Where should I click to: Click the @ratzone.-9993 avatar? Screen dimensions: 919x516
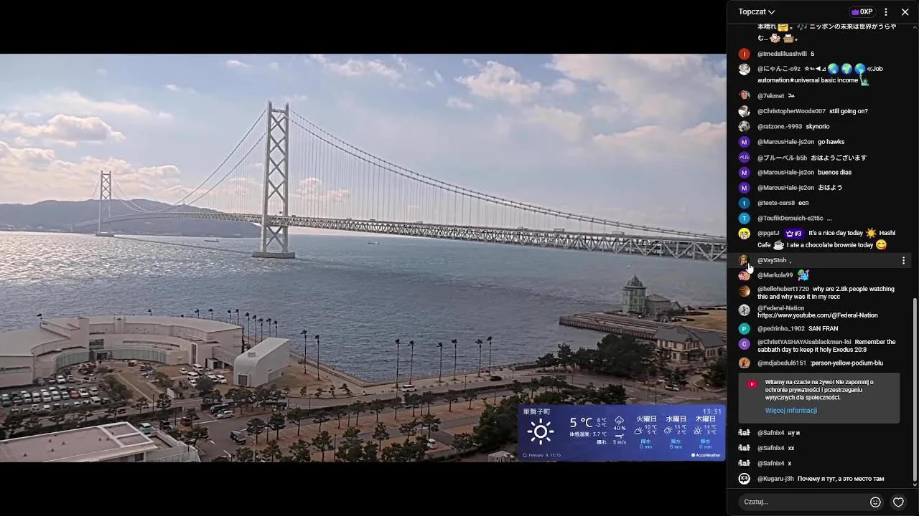click(745, 127)
